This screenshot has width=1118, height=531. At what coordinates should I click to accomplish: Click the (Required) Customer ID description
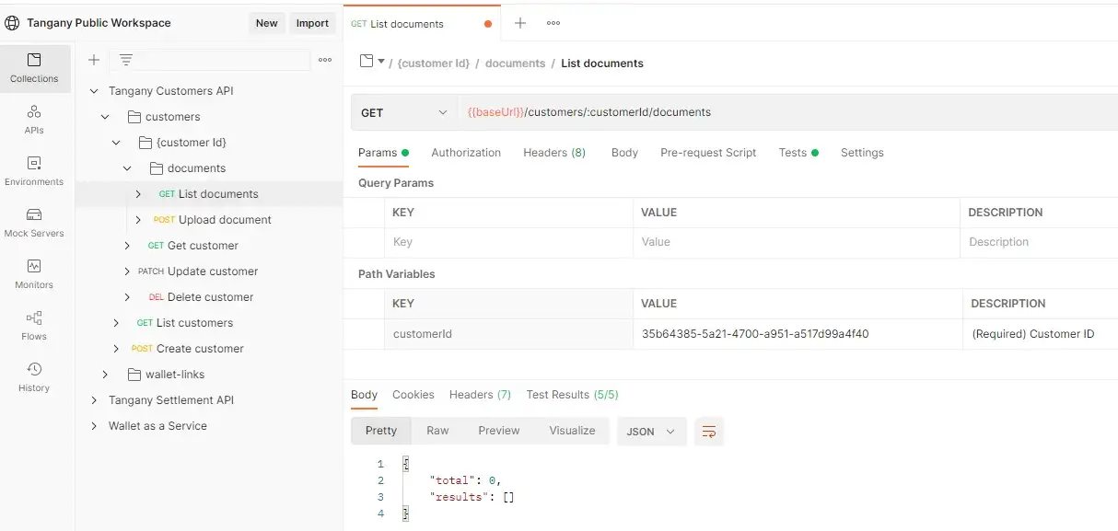(x=1033, y=334)
